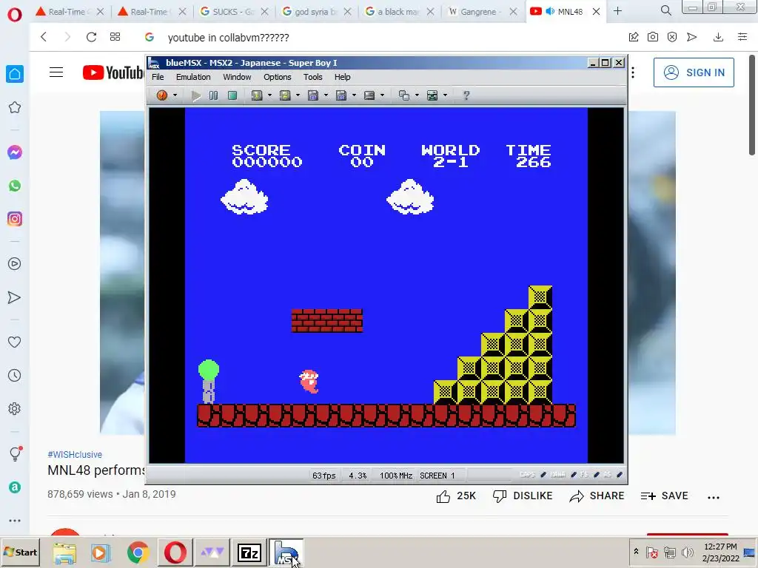Screen dimensions: 758x568
Task: Open Messenger in Opera sidebar
Action: [15, 152]
